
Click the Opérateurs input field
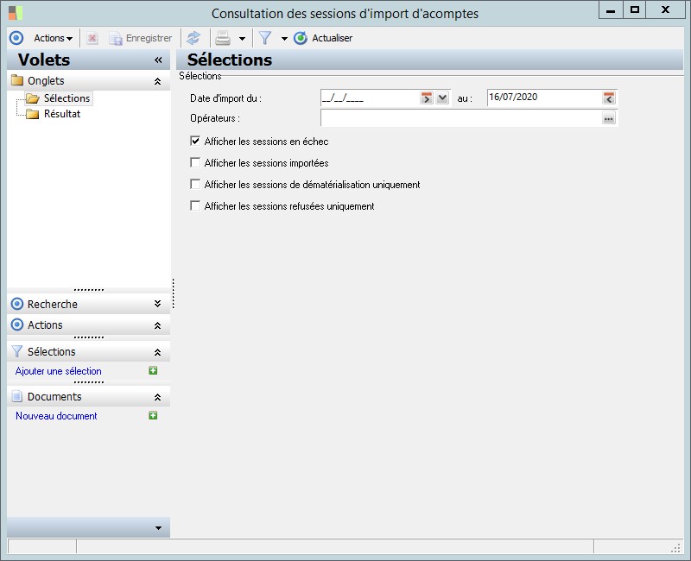pos(461,118)
